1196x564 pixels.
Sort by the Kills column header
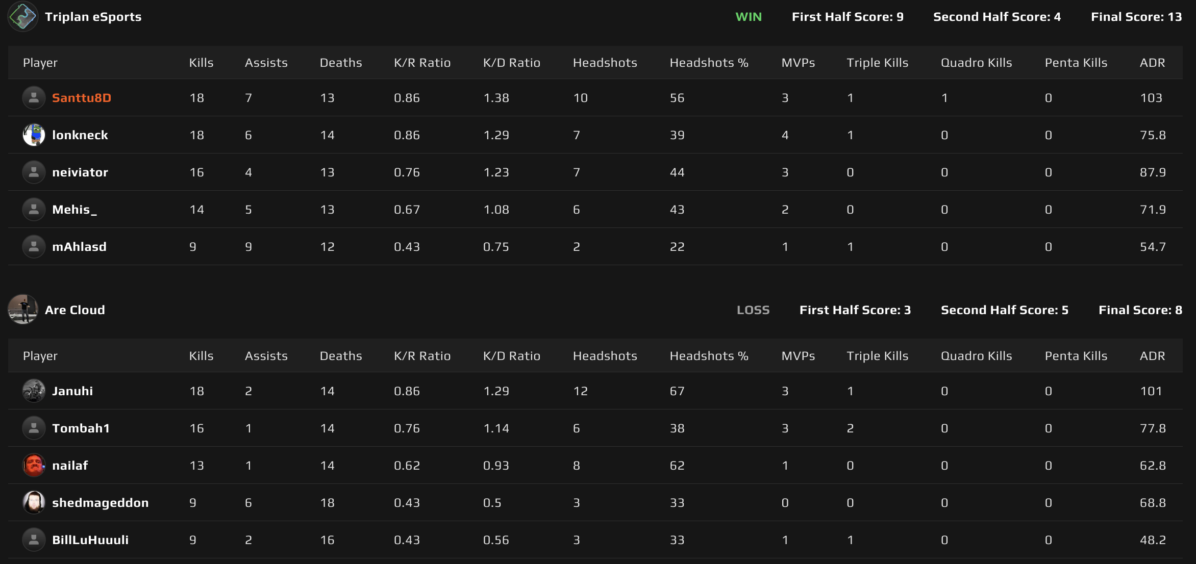202,62
